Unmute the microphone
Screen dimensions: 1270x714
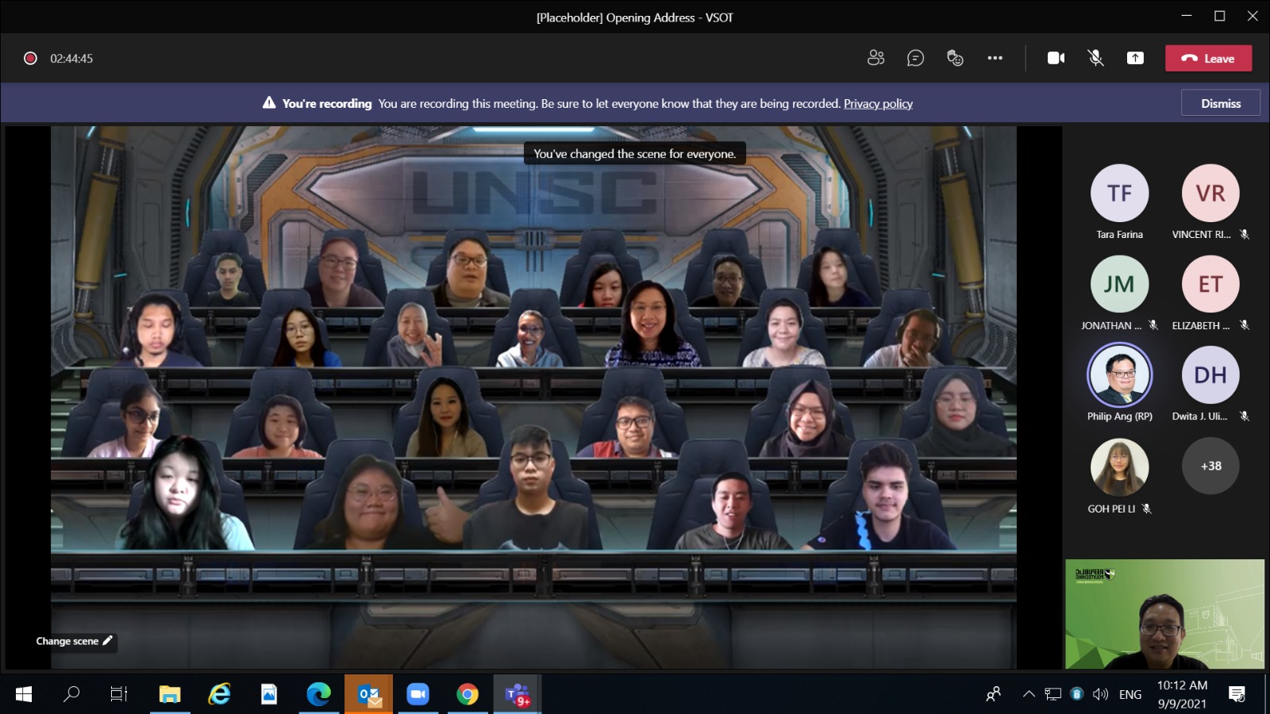(1095, 58)
